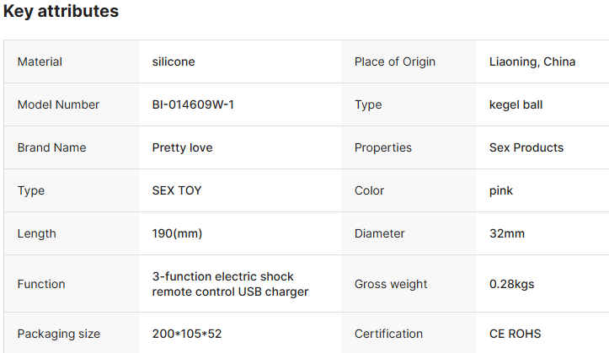Click the "Liaoning, China" origin value

click(x=532, y=62)
